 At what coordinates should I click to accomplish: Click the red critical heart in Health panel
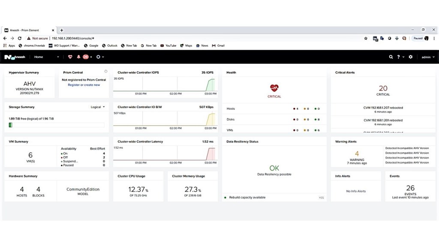(x=274, y=88)
